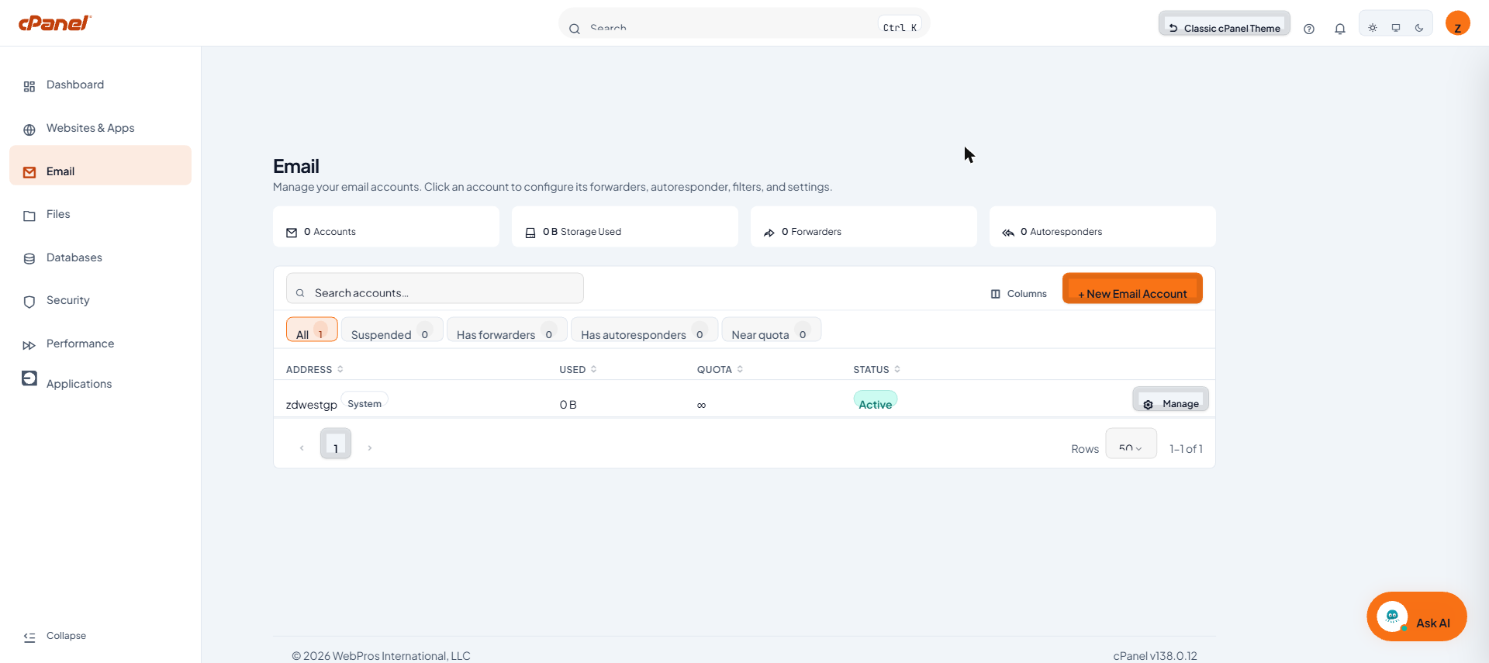Open Dashboard in the sidebar

[100, 85]
